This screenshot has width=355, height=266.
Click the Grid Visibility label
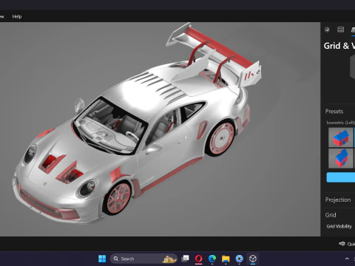pyautogui.click(x=339, y=226)
